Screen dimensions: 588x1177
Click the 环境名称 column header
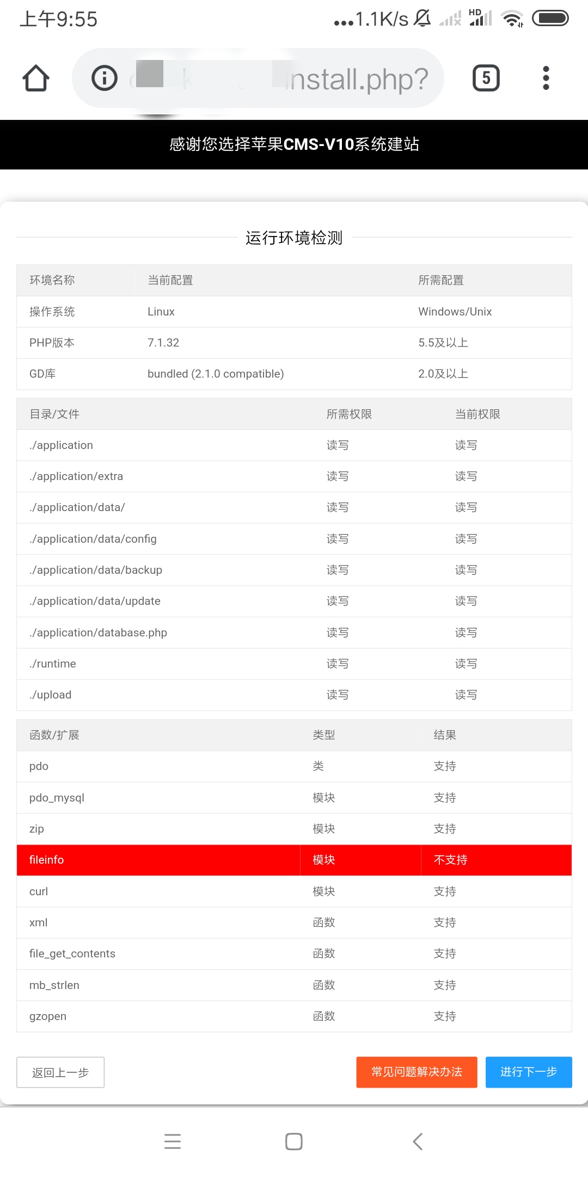52,280
